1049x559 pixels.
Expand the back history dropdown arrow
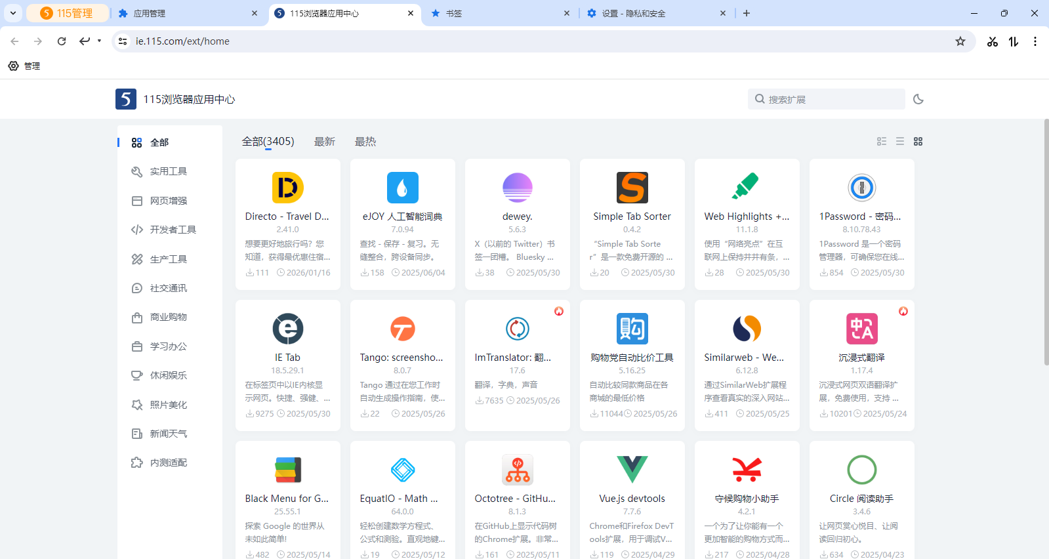coord(100,41)
